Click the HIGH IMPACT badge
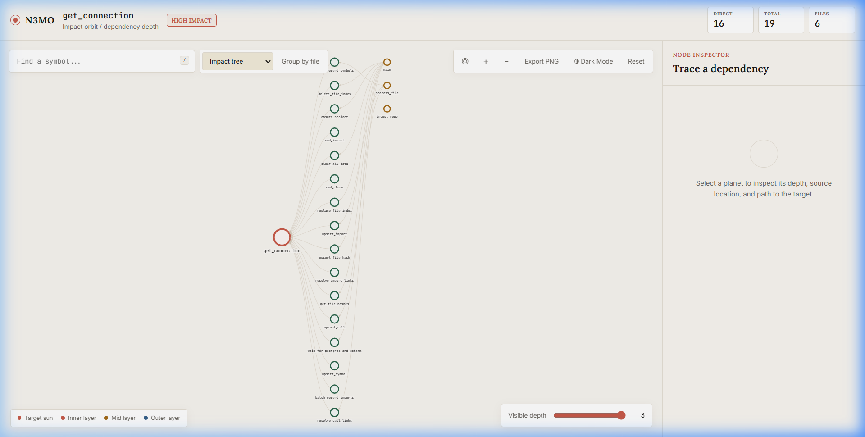Screen dimensions: 865x437 [191, 20]
